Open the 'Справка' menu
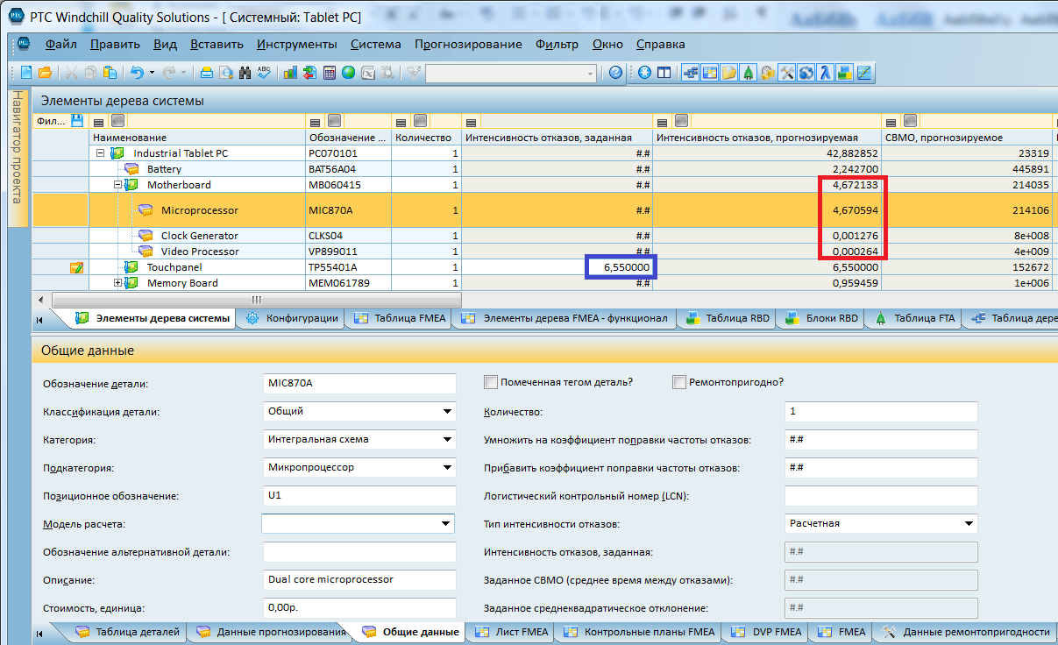1058x645 pixels. (660, 44)
